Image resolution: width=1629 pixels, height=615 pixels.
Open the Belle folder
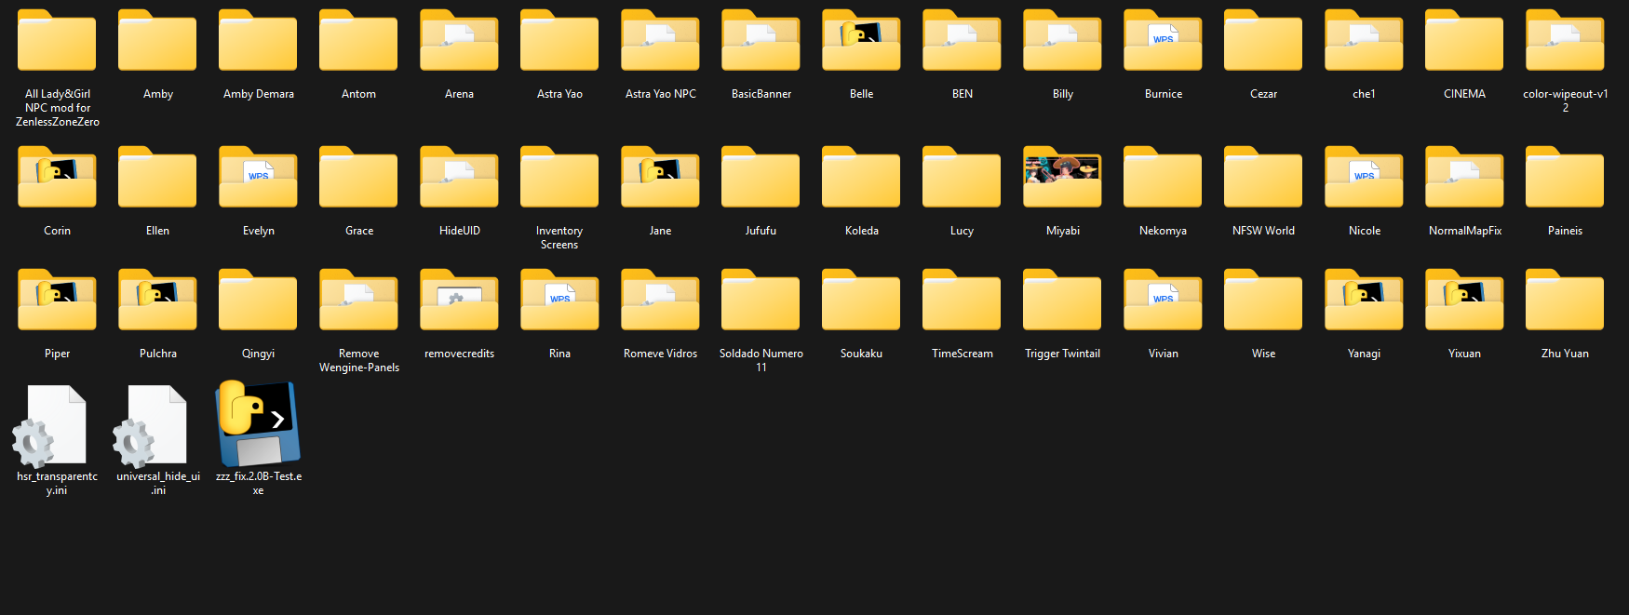861,41
